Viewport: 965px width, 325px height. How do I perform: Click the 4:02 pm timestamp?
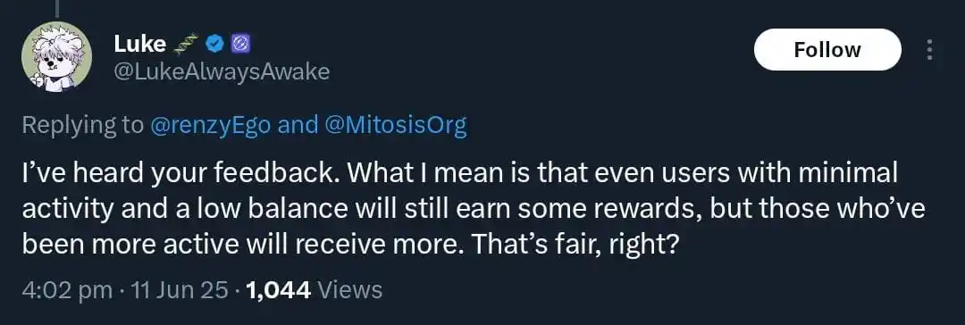click(67, 289)
